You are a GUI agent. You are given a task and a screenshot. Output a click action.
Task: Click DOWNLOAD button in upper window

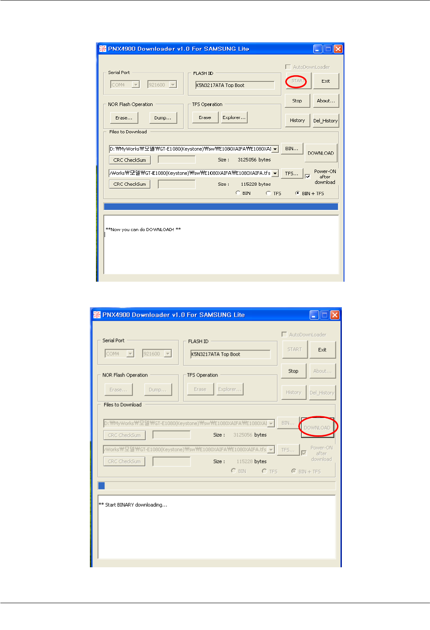point(321,153)
